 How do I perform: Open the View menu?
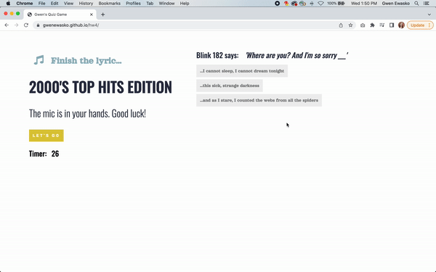(x=68, y=4)
